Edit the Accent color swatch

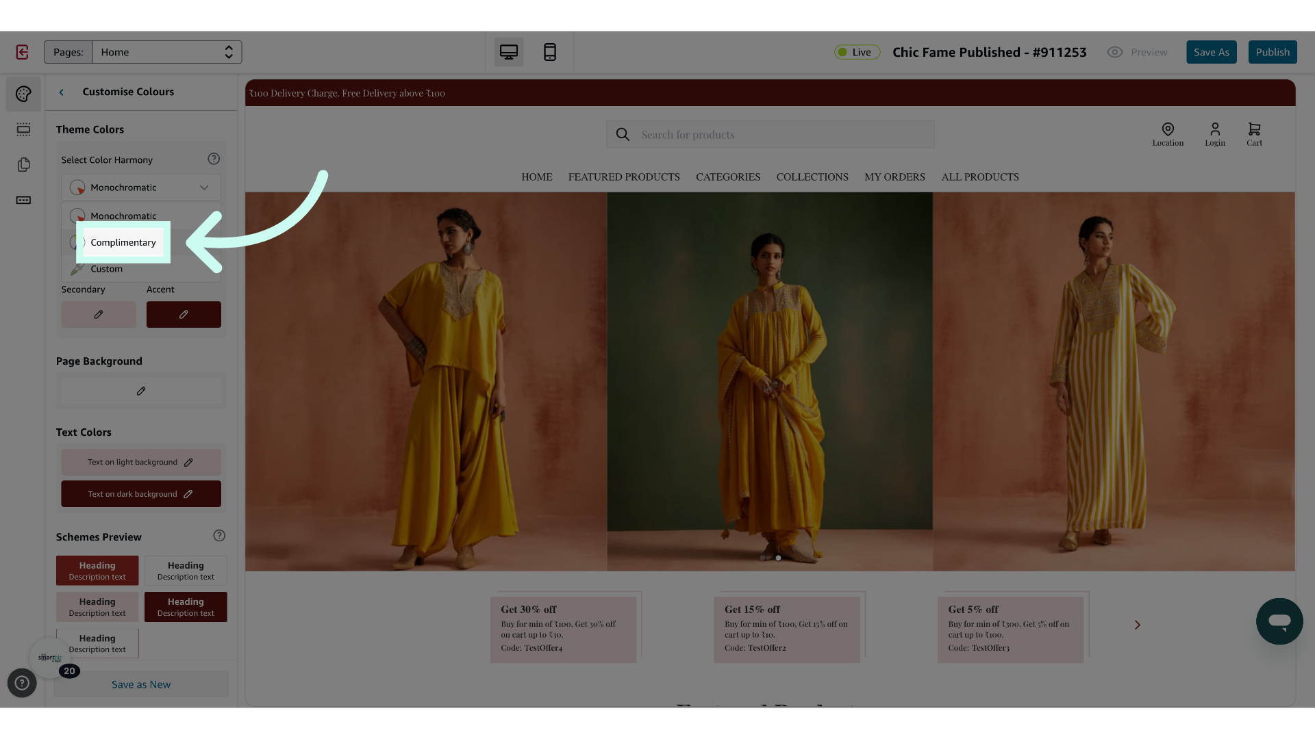(184, 315)
